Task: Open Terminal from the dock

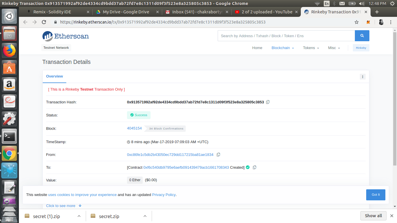Action: coord(9,136)
